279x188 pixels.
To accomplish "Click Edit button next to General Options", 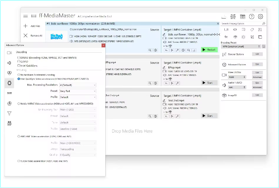I will (x=257, y=54).
